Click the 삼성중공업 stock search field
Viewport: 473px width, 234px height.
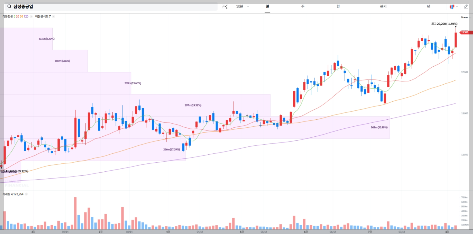point(111,7)
